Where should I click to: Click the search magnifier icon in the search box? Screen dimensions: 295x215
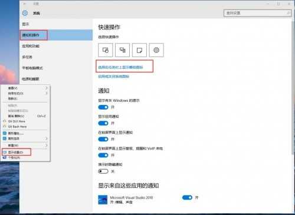click(x=288, y=13)
